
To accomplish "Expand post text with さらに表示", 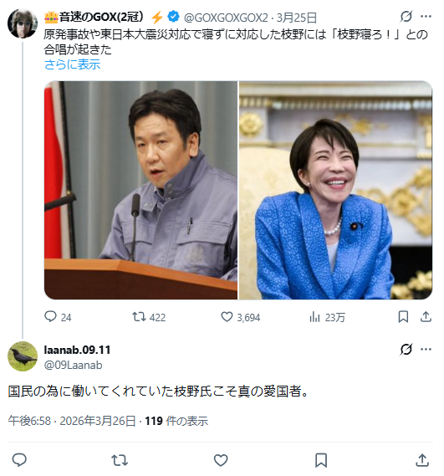I will click(x=72, y=64).
